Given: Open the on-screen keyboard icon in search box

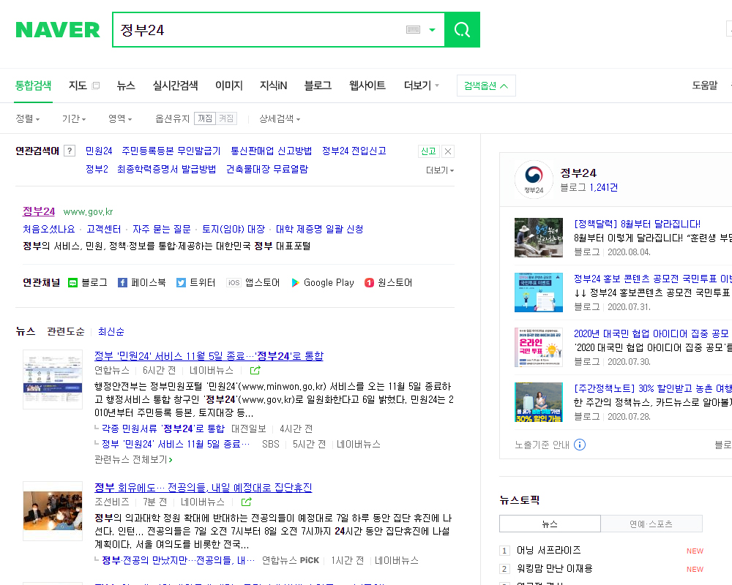Looking at the screenshot, I should (x=413, y=30).
